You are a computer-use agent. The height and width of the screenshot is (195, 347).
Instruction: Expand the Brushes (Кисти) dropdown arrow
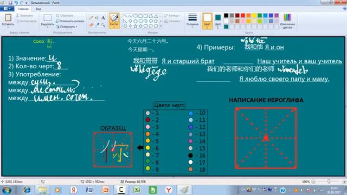click(x=114, y=27)
